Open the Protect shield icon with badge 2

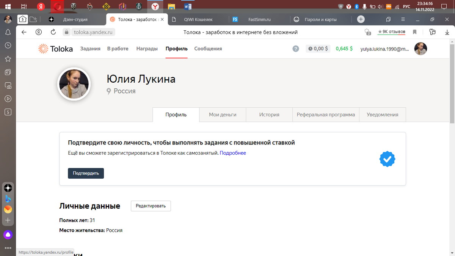[367, 32]
